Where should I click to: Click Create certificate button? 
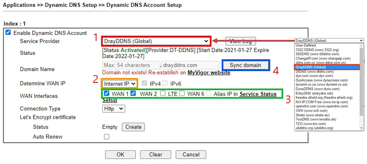point(133,127)
